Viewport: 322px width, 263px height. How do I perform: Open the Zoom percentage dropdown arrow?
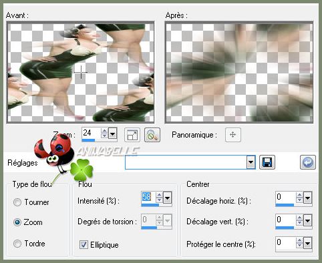coord(113,134)
